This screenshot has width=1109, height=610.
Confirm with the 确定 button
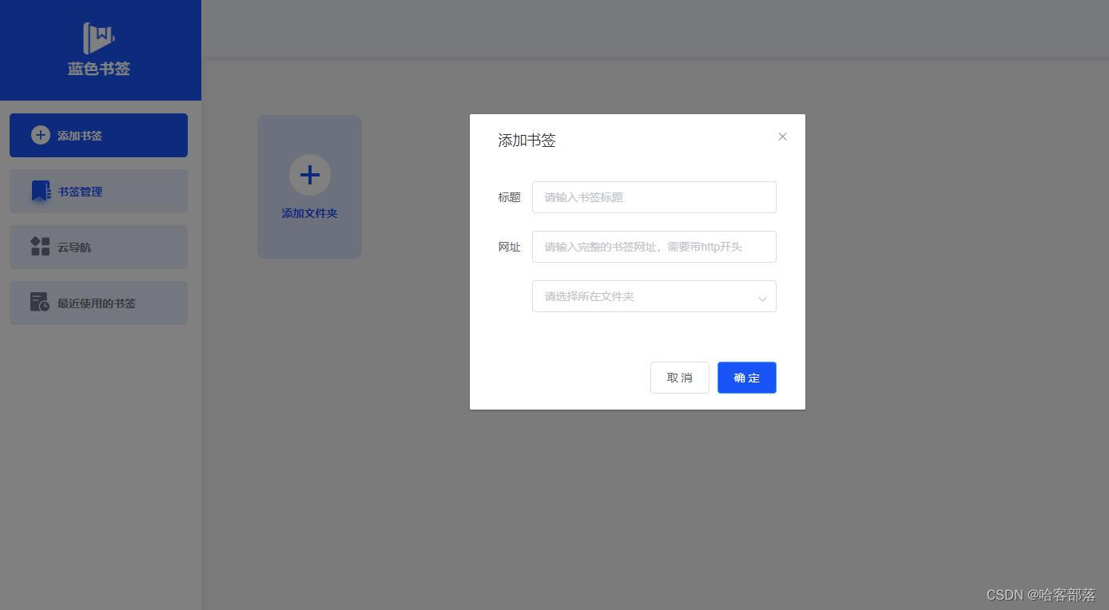click(747, 378)
